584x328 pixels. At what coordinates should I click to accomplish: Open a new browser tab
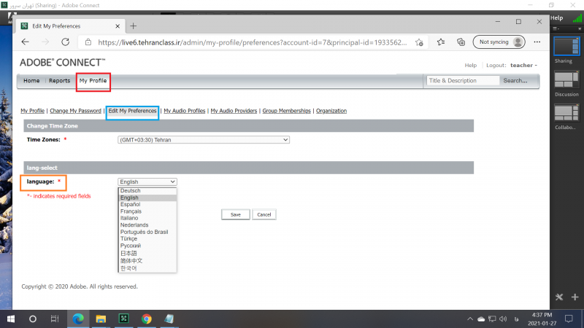coord(133,26)
